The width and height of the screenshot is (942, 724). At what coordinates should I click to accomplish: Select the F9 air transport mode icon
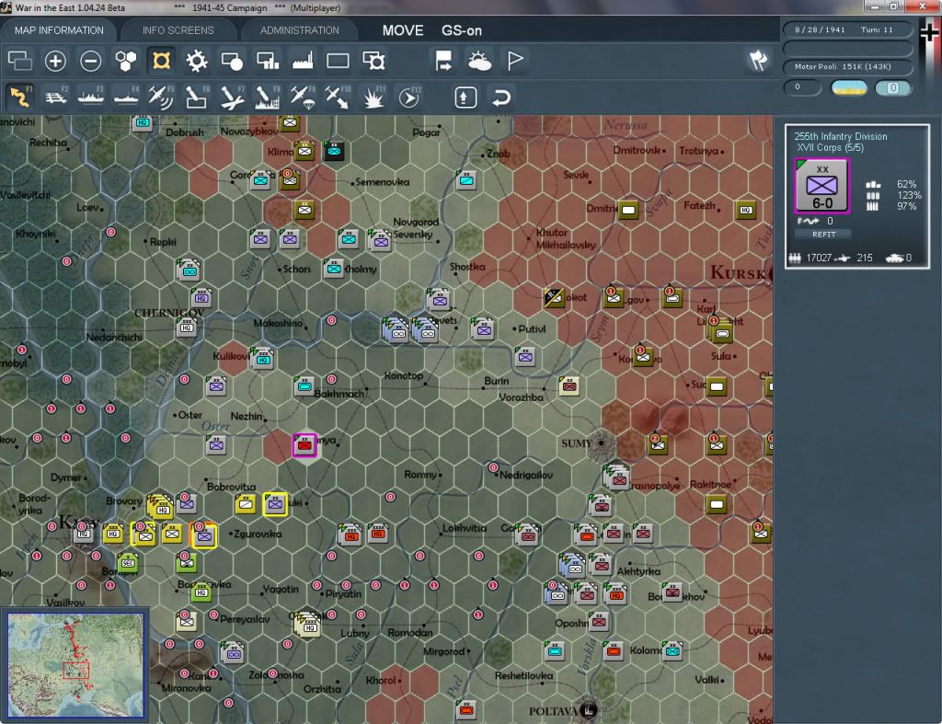pyautogui.click(x=303, y=97)
